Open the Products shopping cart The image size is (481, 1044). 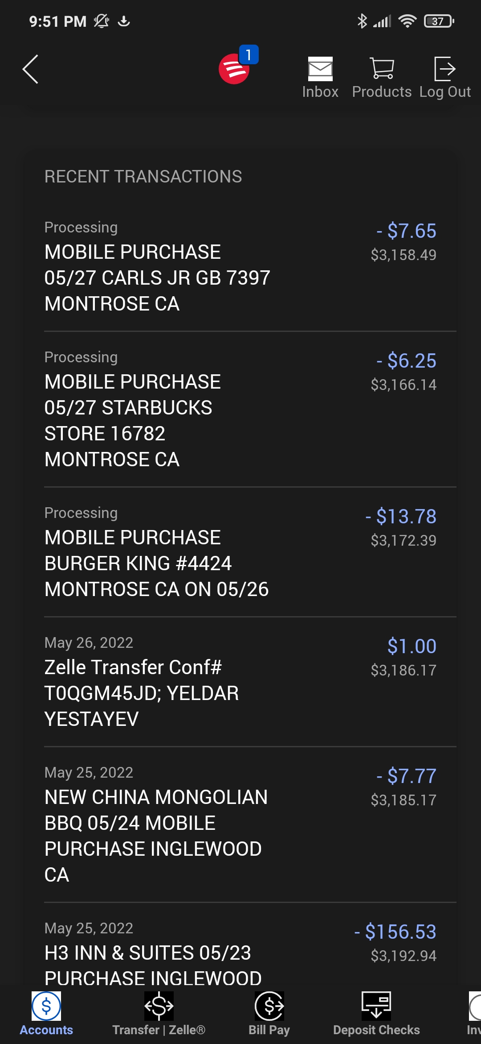382,68
